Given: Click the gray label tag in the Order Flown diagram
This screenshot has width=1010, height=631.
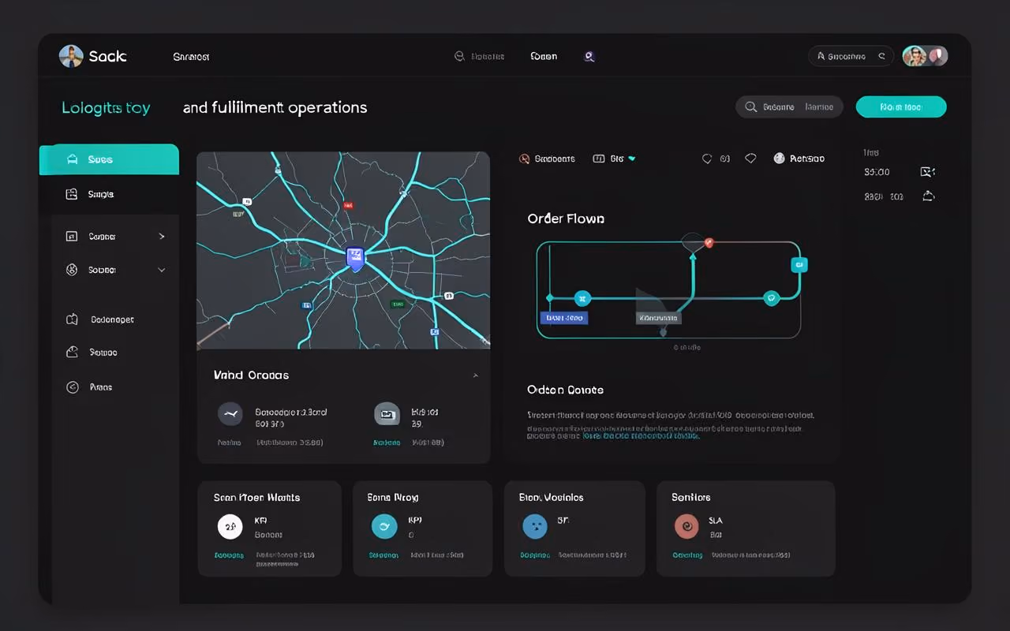Looking at the screenshot, I should coord(658,318).
